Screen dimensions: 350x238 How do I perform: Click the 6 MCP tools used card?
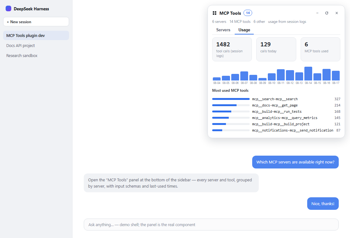click(x=320, y=49)
